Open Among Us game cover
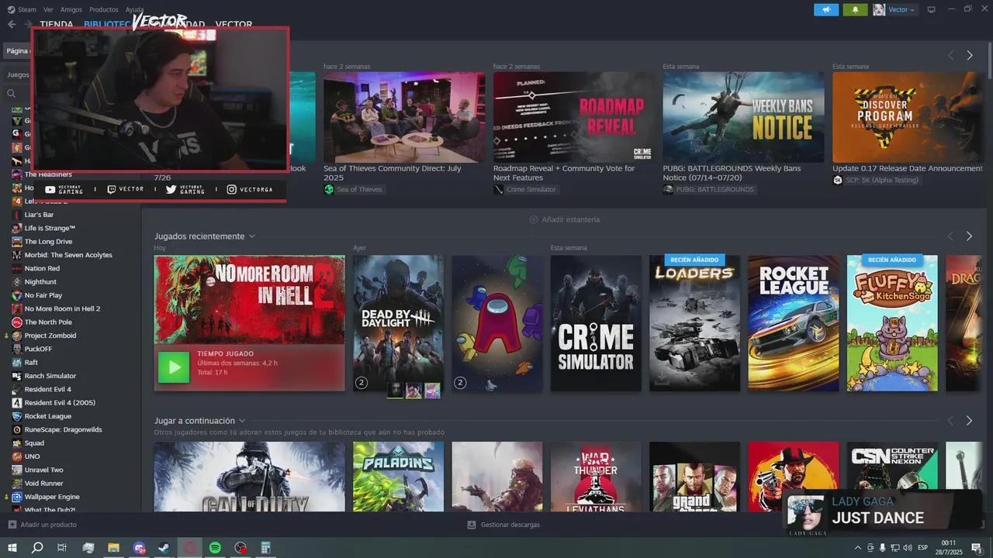The image size is (993, 558). pyautogui.click(x=497, y=323)
